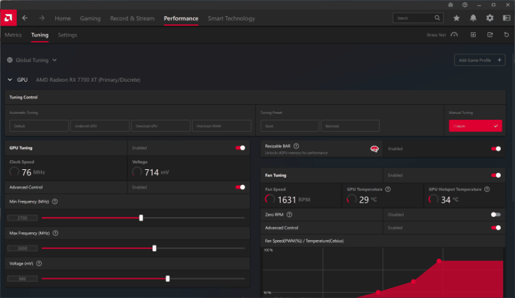515x298 pixels.
Task: Reset tuning with the undo arrow icon
Action: pyautogui.click(x=507, y=35)
